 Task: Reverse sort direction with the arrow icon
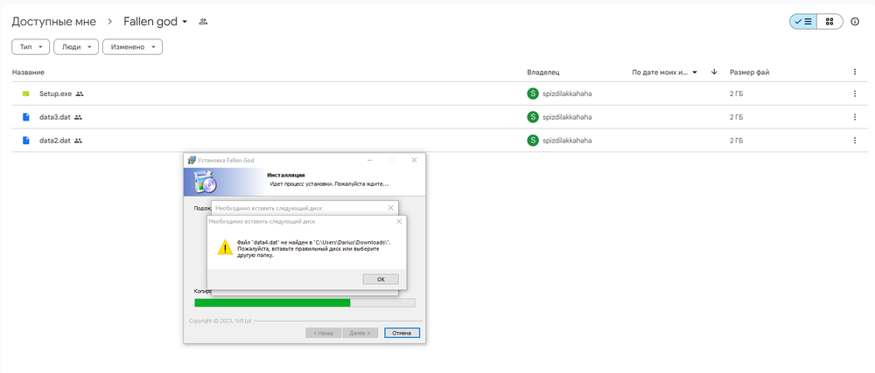point(714,72)
